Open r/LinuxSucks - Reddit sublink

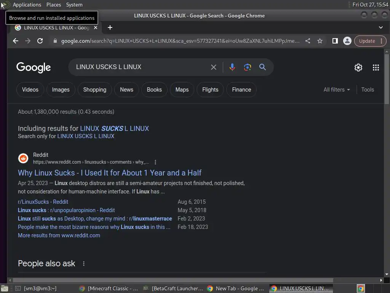[x=43, y=202]
